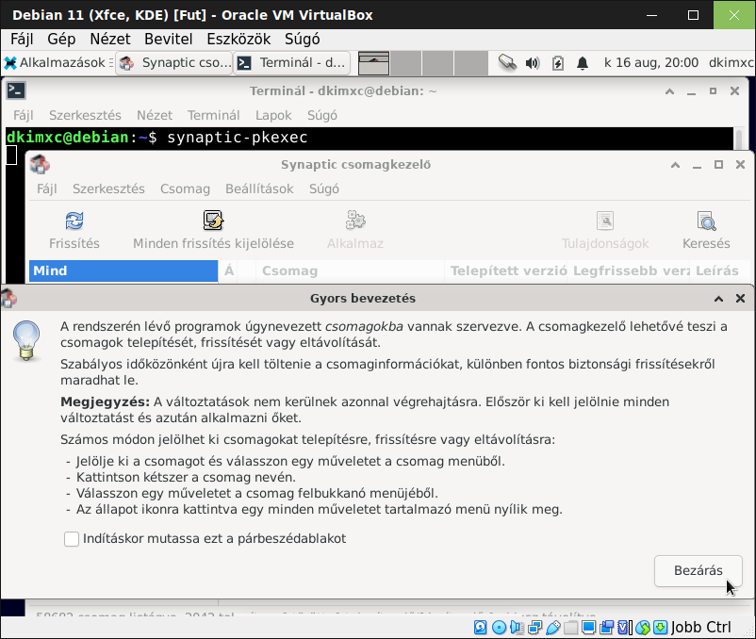Open the Synaptic Szerkesztés menu
The height and width of the screenshot is (639, 756).
(108, 188)
